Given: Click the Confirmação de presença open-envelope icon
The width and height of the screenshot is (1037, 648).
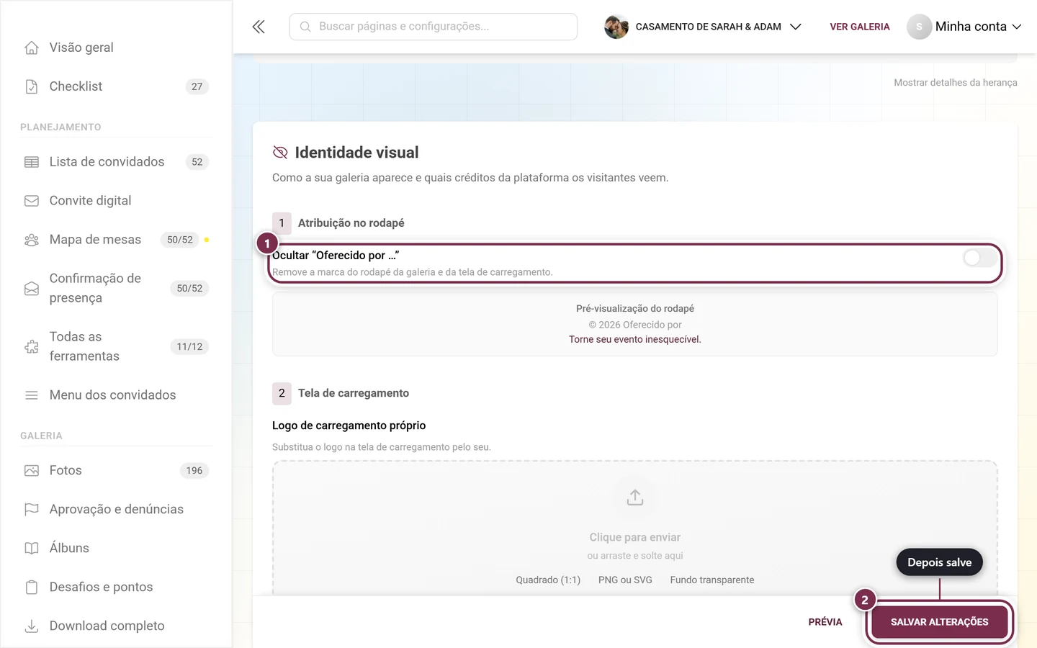Looking at the screenshot, I should point(32,288).
